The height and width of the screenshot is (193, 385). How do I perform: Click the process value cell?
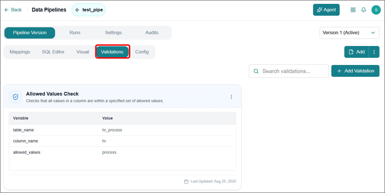pyautogui.click(x=109, y=152)
